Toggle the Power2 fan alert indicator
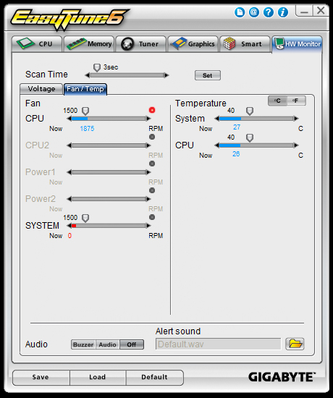This screenshot has height=398, width=333. coord(152,190)
